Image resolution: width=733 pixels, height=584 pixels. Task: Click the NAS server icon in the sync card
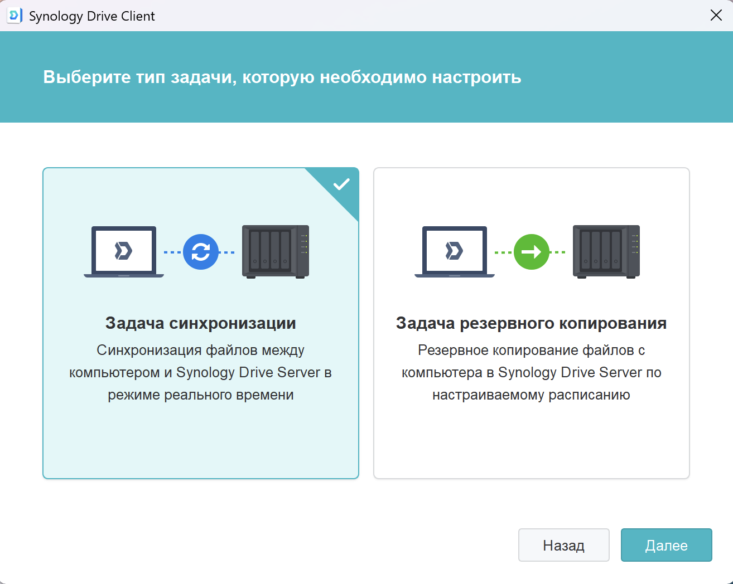(276, 251)
